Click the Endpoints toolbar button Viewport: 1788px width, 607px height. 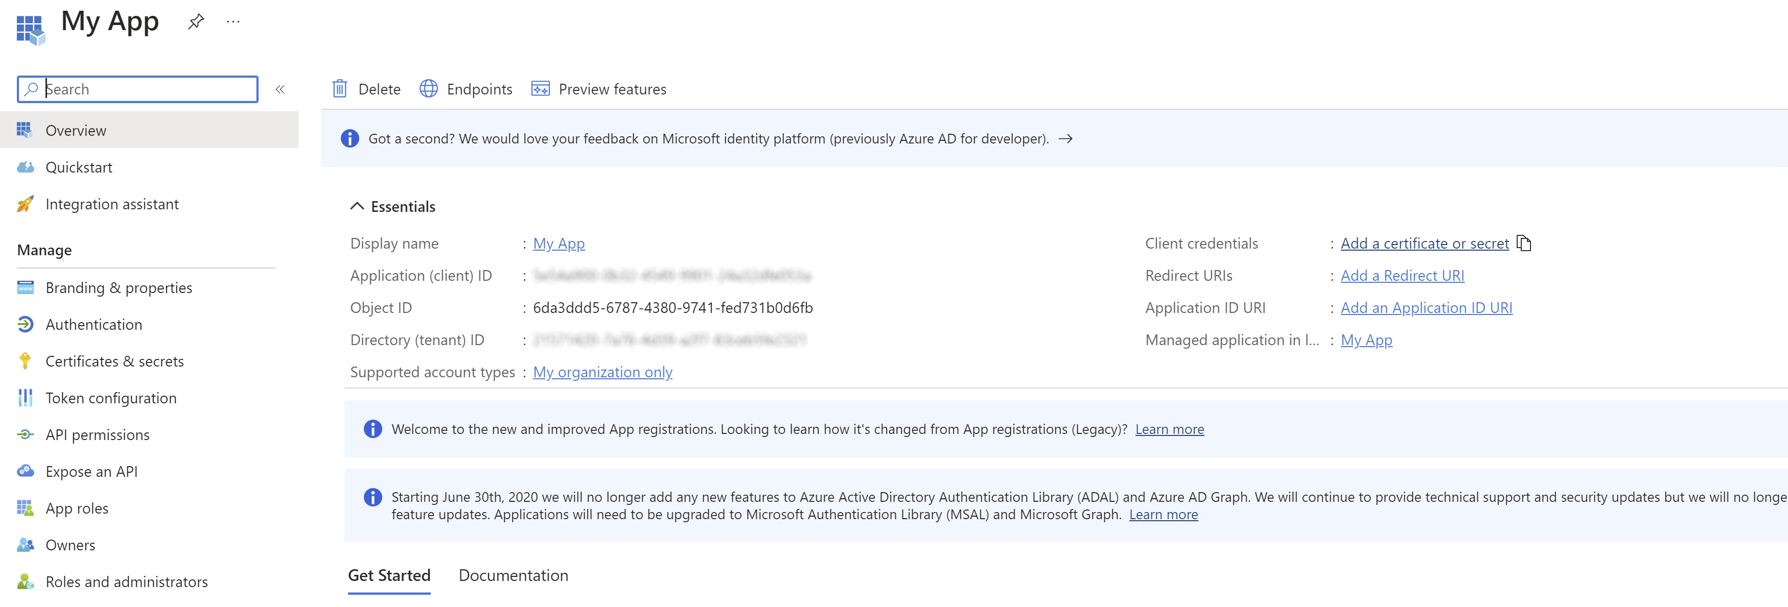pyautogui.click(x=465, y=89)
